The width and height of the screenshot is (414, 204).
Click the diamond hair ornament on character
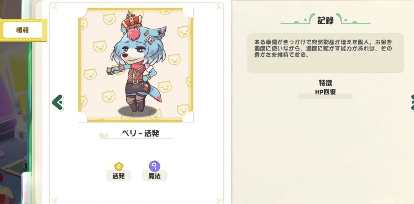pyautogui.click(x=149, y=40)
